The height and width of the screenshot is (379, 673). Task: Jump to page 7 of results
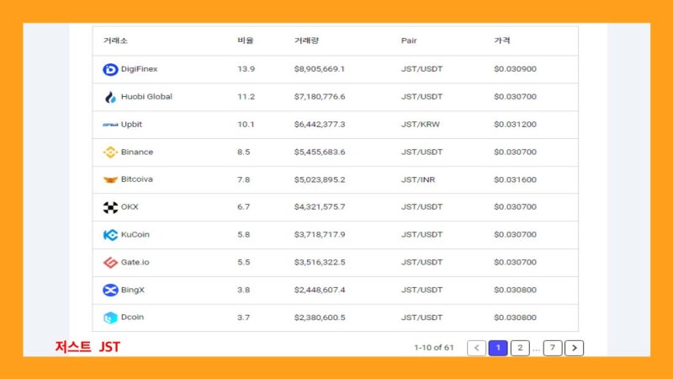pos(553,348)
